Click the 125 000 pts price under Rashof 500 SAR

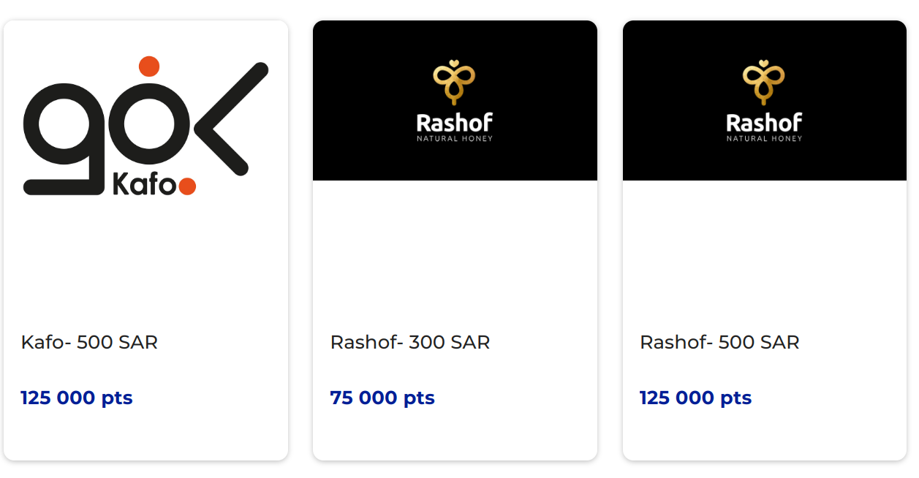point(695,398)
